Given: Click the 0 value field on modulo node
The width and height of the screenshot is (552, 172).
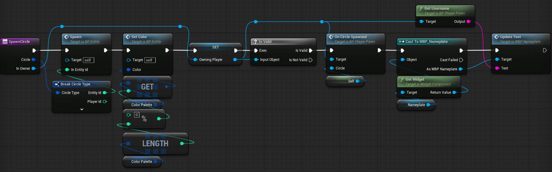Looking at the screenshot, I should tap(136, 115).
